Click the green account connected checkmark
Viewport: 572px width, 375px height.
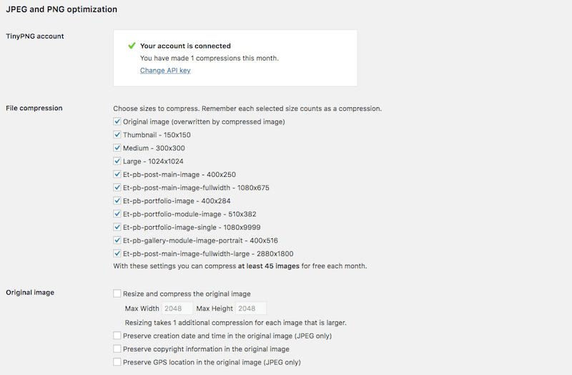[x=132, y=46]
